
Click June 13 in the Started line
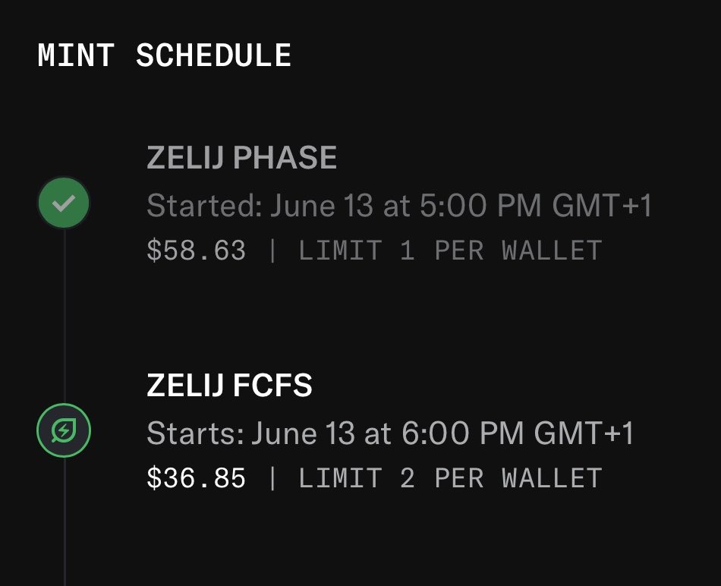click(322, 205)
